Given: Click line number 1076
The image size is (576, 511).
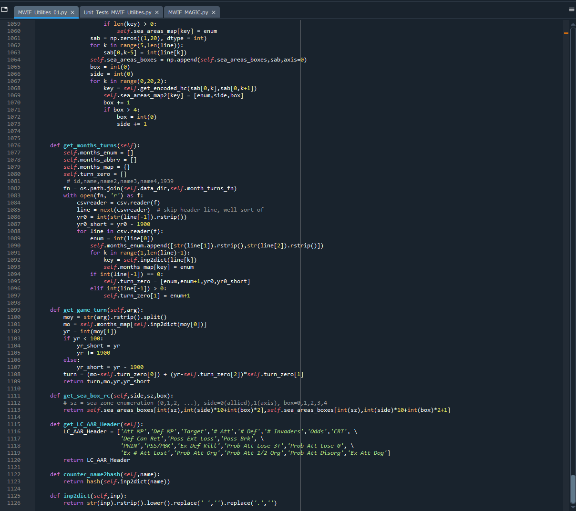Looking at the screenshot, I should point(14,145).
